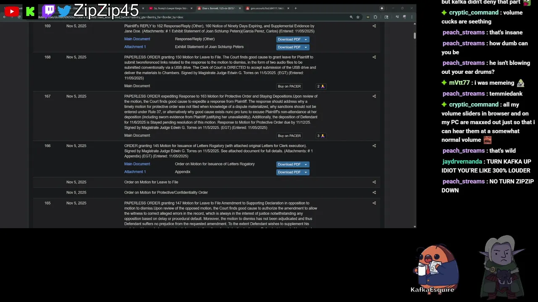
Task: Expand the Download PDF arrow for Appendix
Action: pos(306,172)
